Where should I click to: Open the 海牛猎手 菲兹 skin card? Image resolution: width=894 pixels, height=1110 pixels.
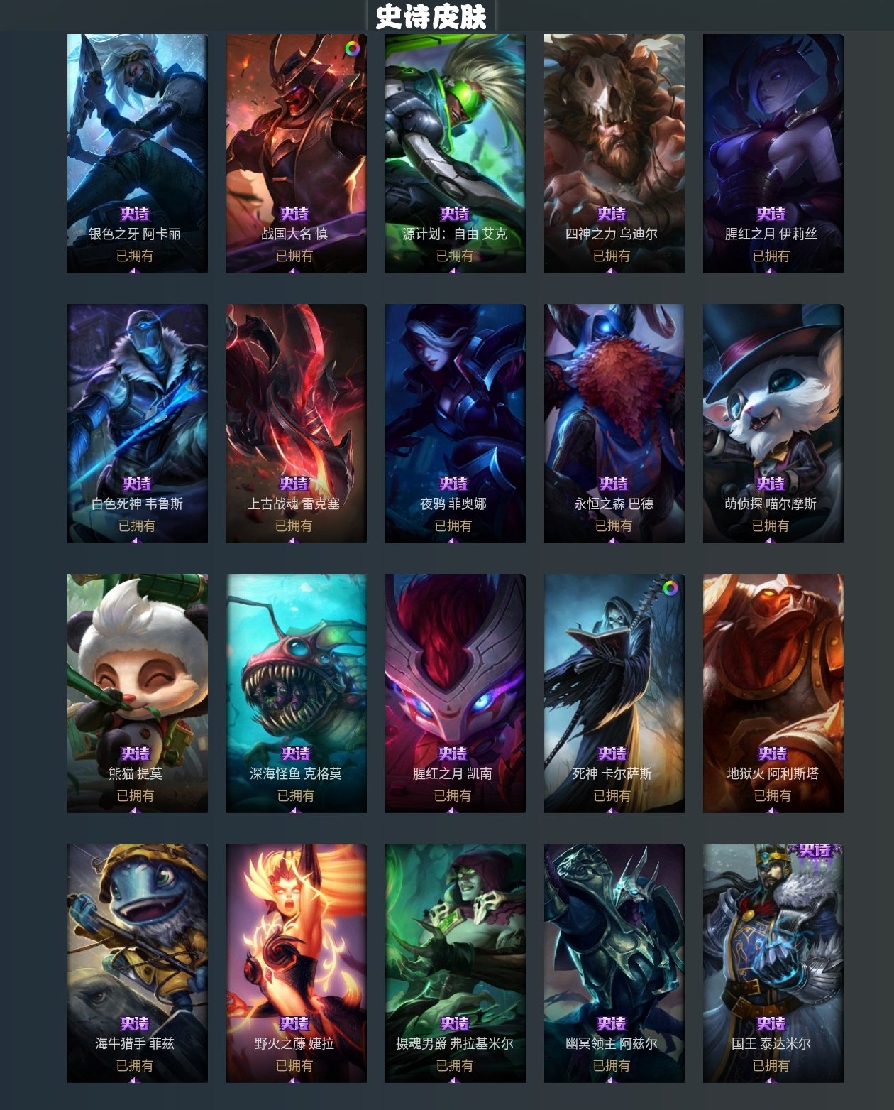click(138, 963)
